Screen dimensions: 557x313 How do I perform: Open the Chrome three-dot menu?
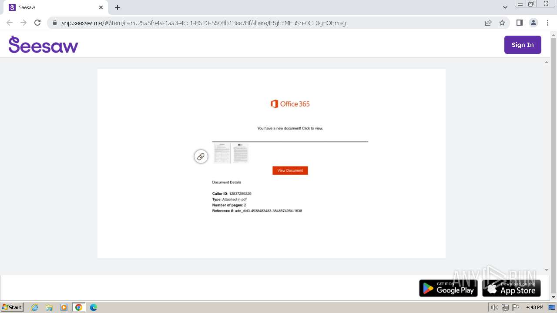point(548,23)
